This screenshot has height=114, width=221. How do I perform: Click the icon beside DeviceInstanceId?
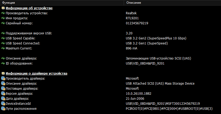(3, 104)
